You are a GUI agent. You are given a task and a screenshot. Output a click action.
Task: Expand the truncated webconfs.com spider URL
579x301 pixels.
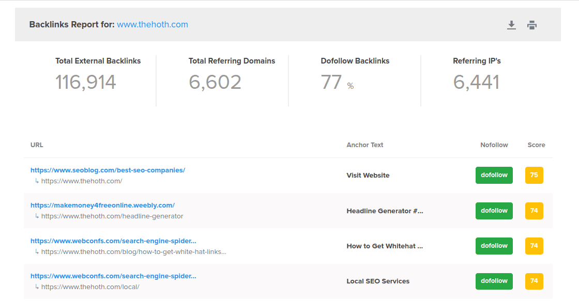coord(113,241)
